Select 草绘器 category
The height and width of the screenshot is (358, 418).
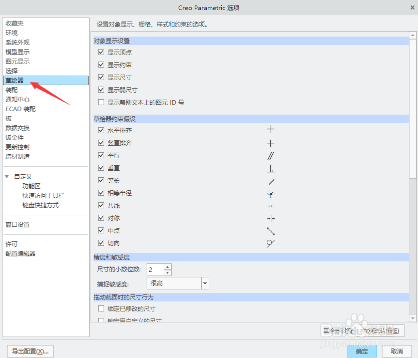coord(46,80)
